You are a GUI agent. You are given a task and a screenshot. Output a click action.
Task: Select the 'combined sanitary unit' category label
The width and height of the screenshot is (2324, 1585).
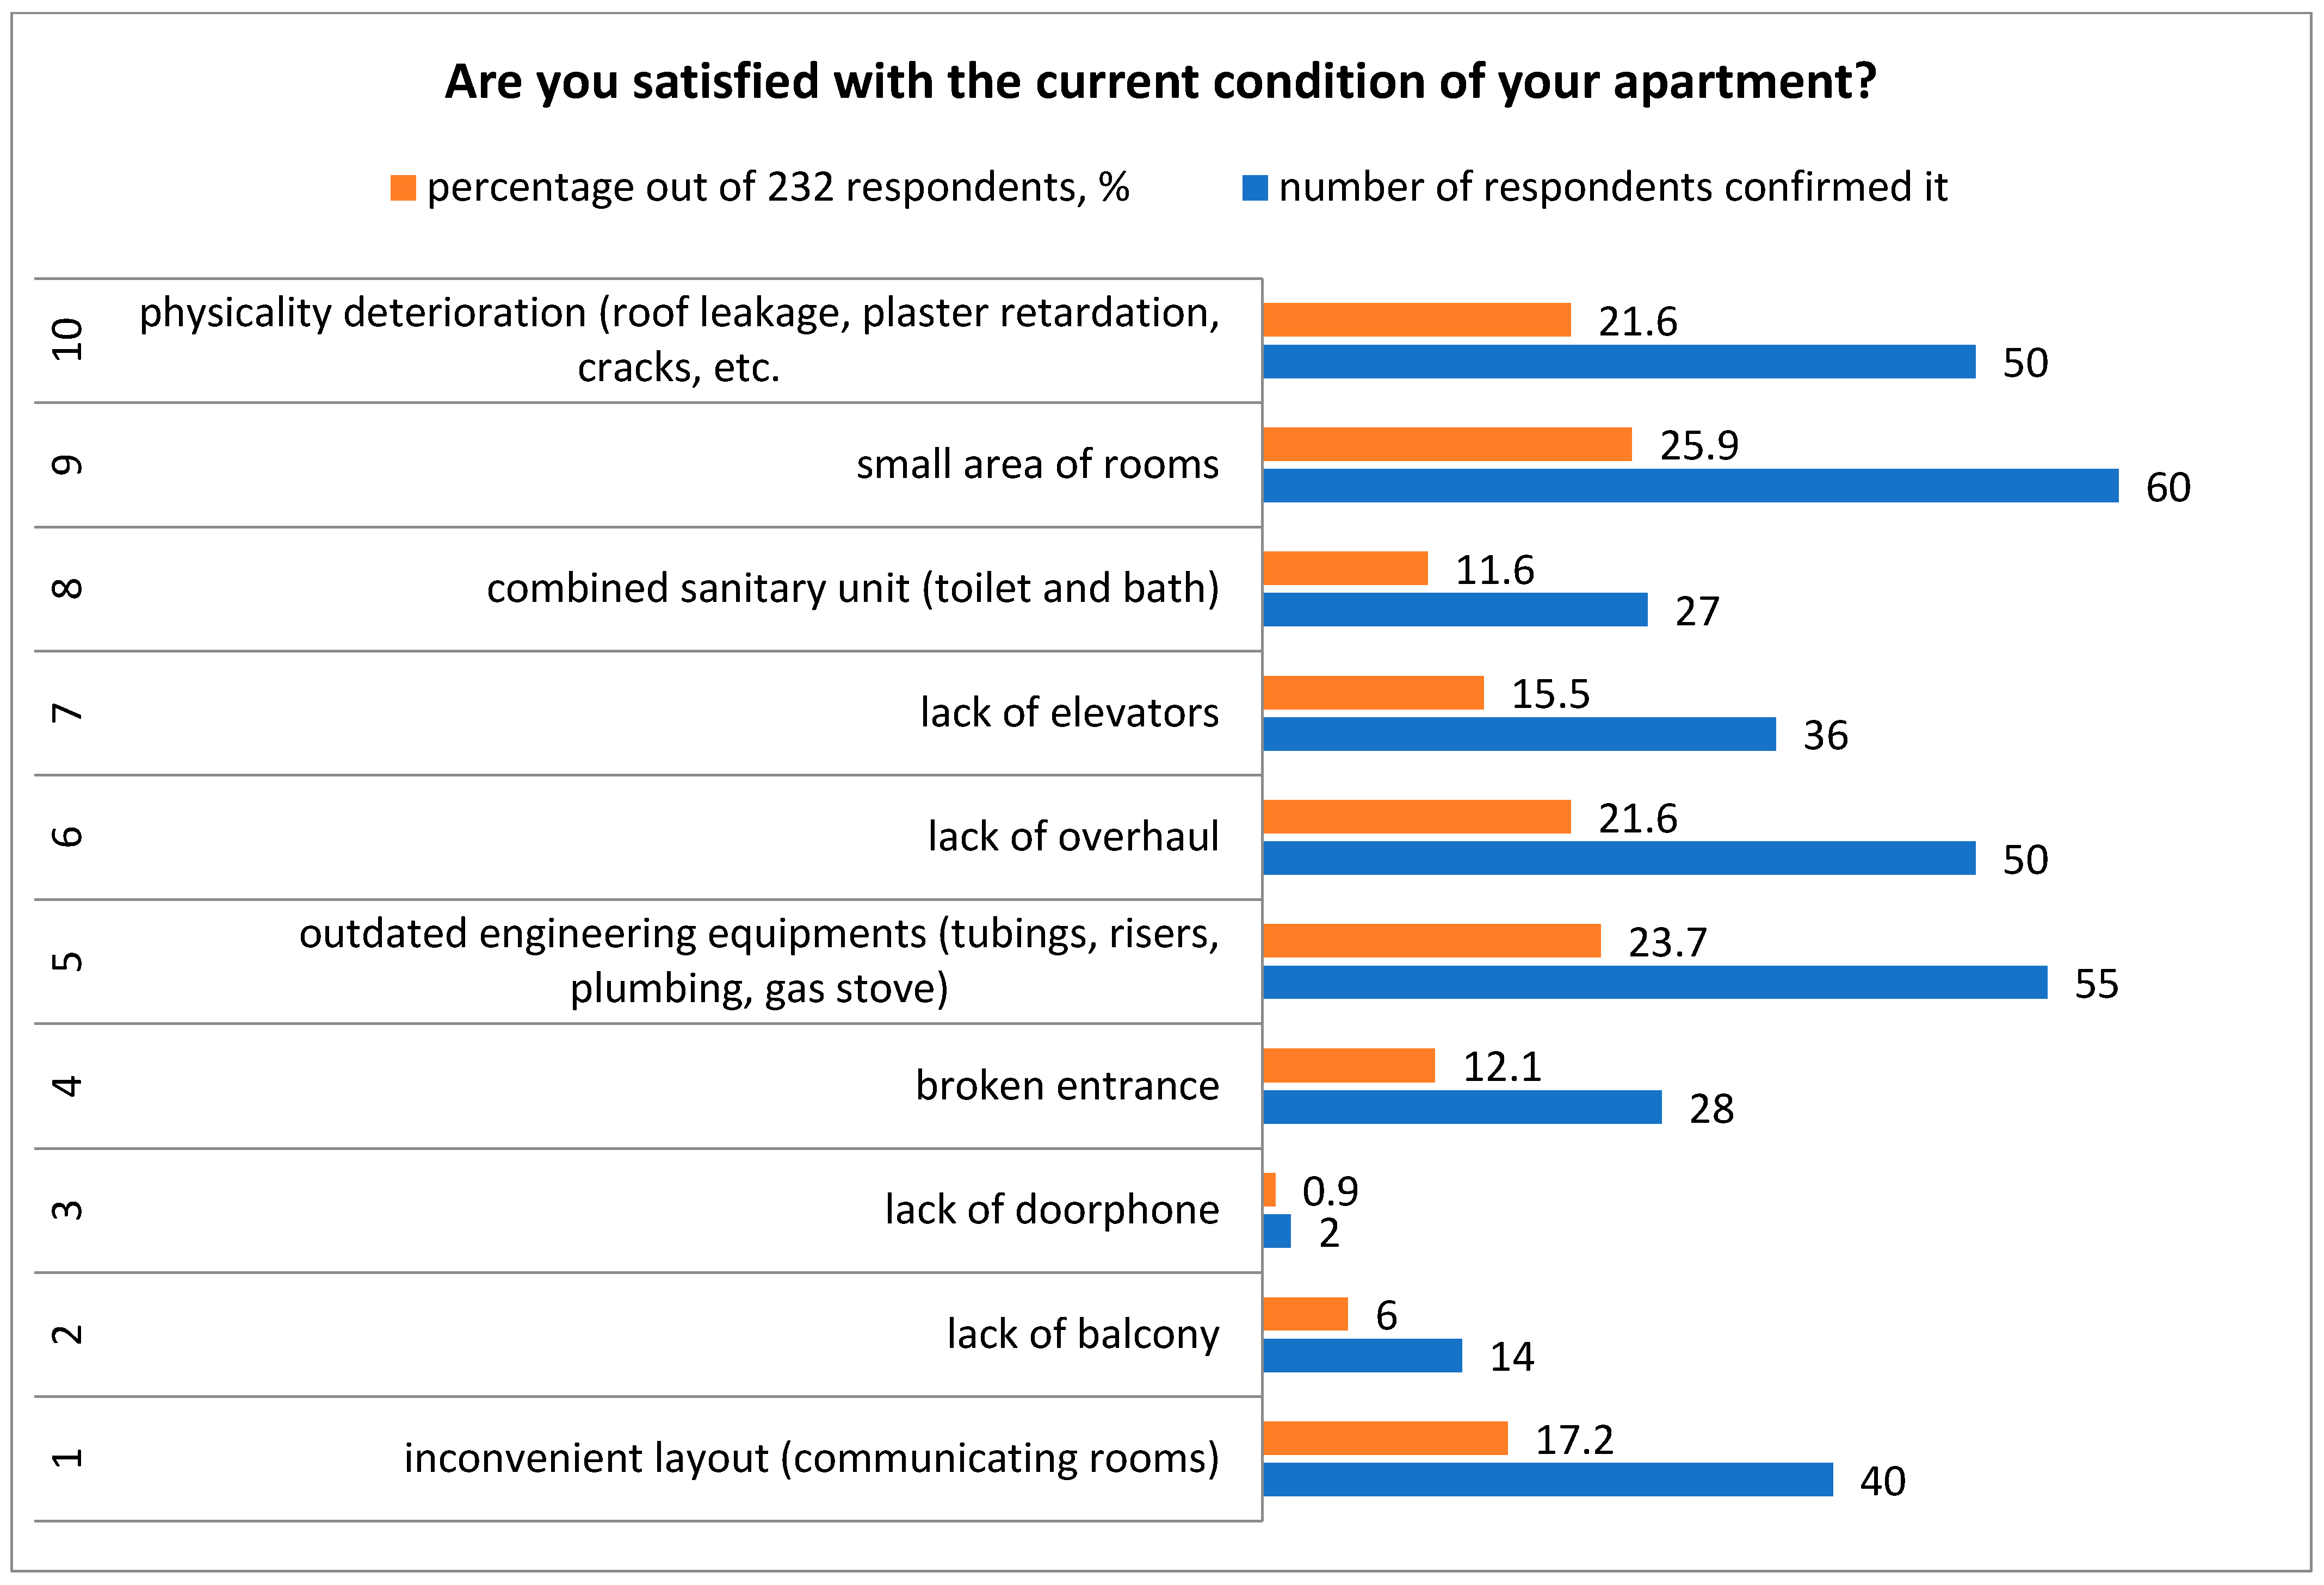coord(852,589)
